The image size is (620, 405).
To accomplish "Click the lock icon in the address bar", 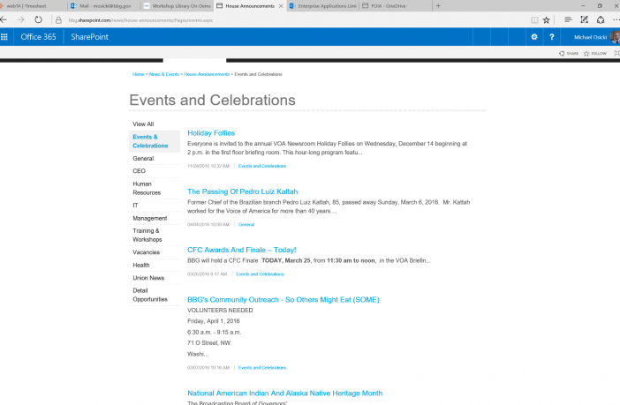I will click(58, 20).
